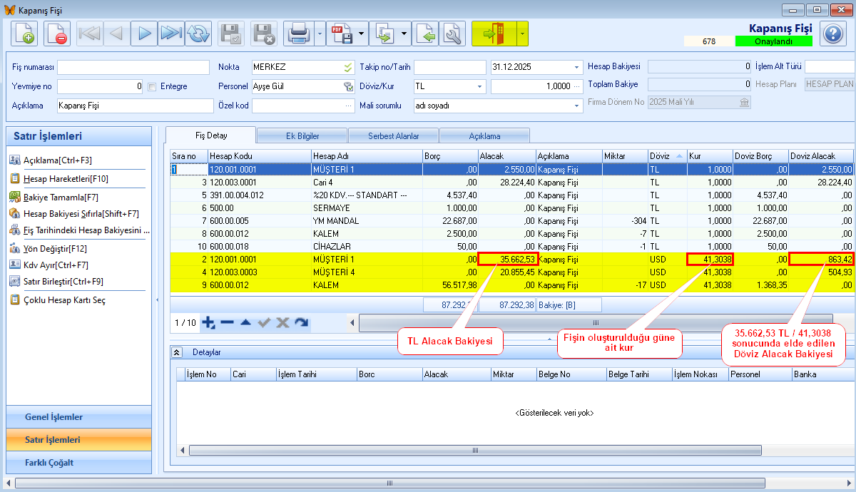Image resolution: width=856 pixels, height=492 pixels.
Task: Click the refresh icon in toolbar
Action: tap(198, 34)
